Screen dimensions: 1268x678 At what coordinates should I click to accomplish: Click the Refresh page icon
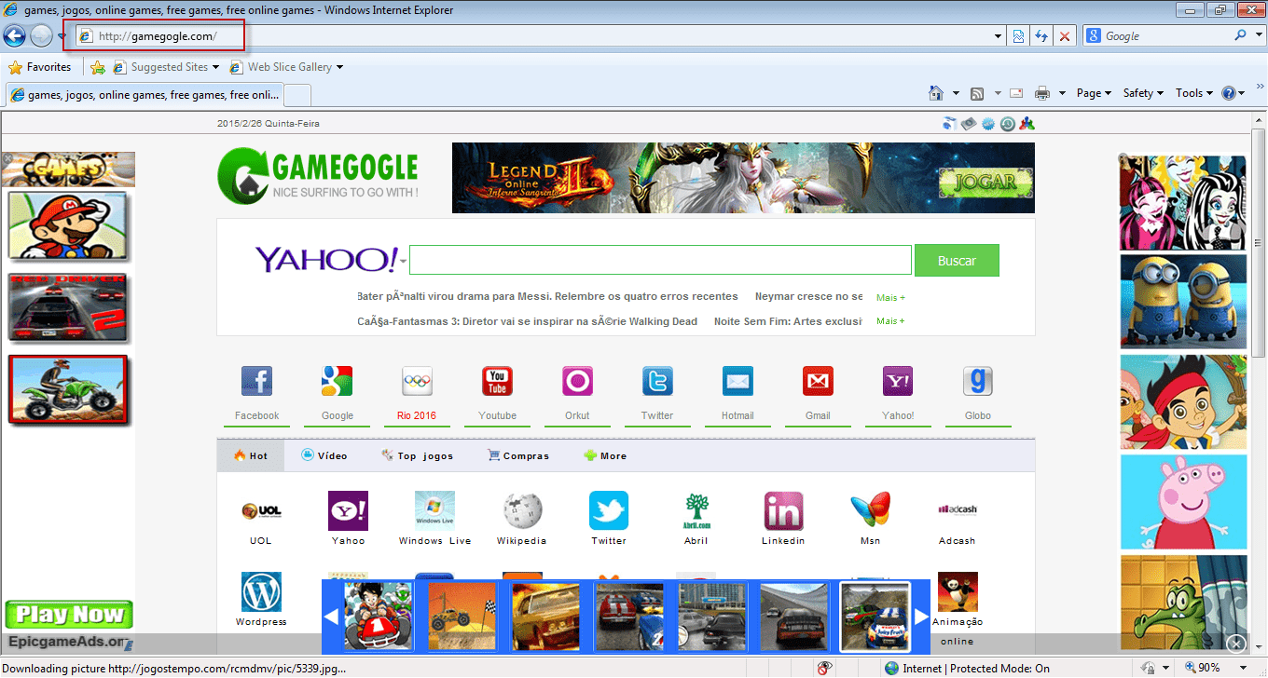point(1041,36)
